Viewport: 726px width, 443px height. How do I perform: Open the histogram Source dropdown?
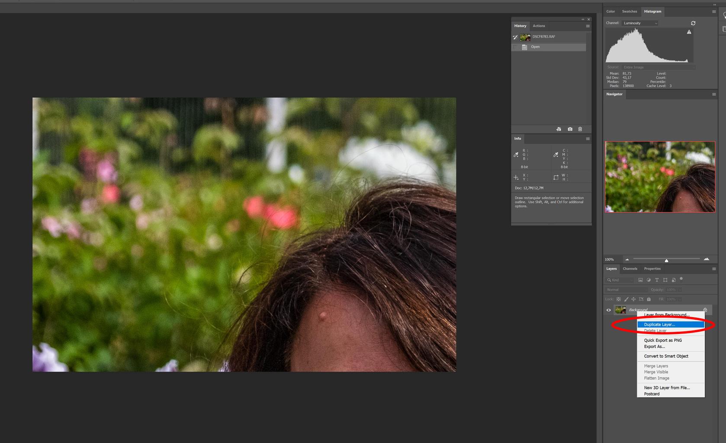[x=659, y=67]
